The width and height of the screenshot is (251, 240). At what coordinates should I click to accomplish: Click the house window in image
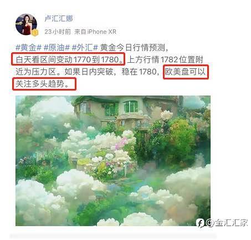point(131,107)
